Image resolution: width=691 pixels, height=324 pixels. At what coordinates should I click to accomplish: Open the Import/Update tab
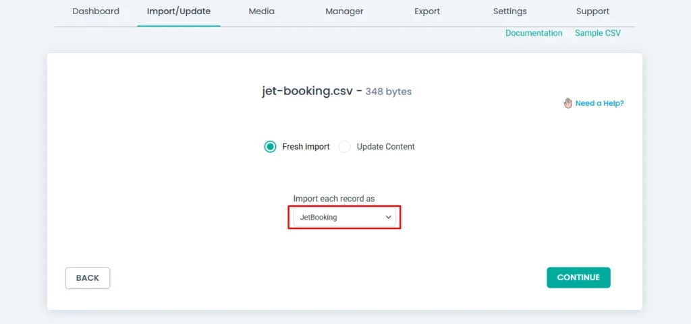[179, 11]
